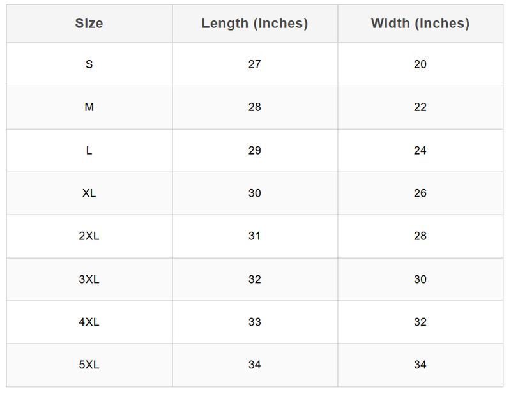The height and width of the screenshot is (394, 511).
Task: Click width value 30 for size 3XL
Action: [420, 279]
